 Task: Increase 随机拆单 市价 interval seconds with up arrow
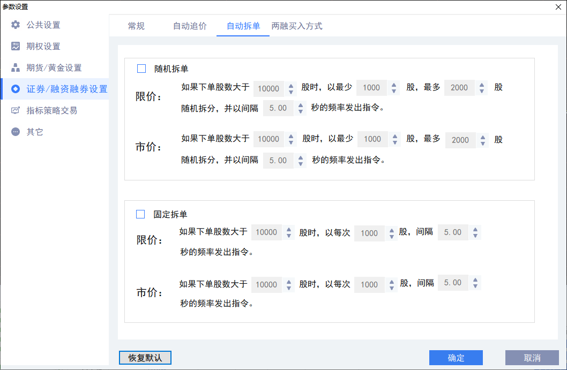pos(301,157)
